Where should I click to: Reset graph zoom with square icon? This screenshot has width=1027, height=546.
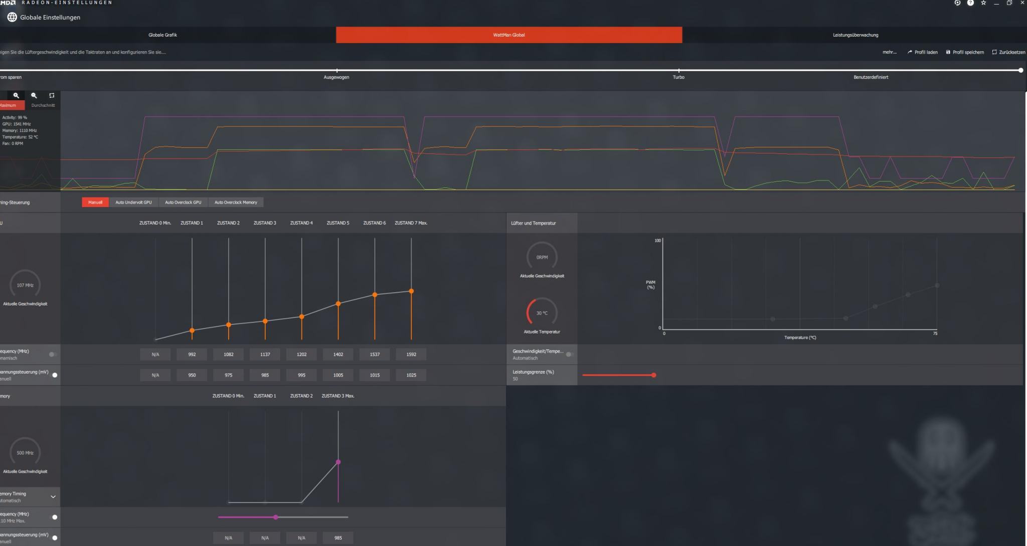point(52,95)
